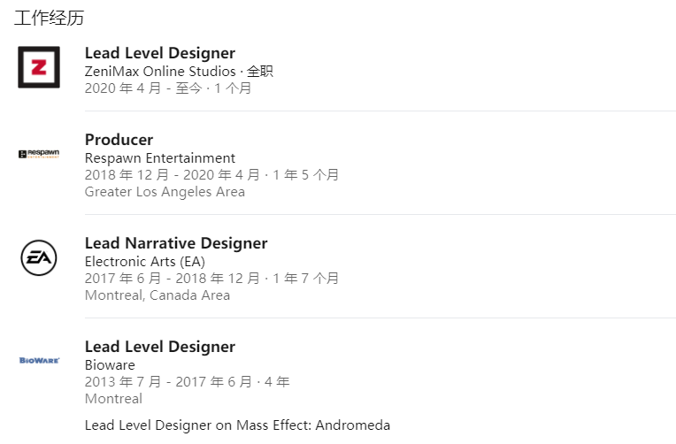This screenshot has width=676, height=444.
Task: Click the Greater Los Angeles Area location
Action: [x=165, y=192]
